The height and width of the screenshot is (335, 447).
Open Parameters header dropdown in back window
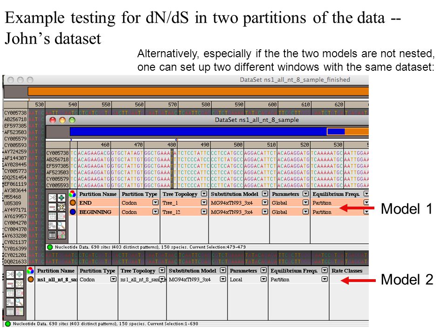(264, 270)
